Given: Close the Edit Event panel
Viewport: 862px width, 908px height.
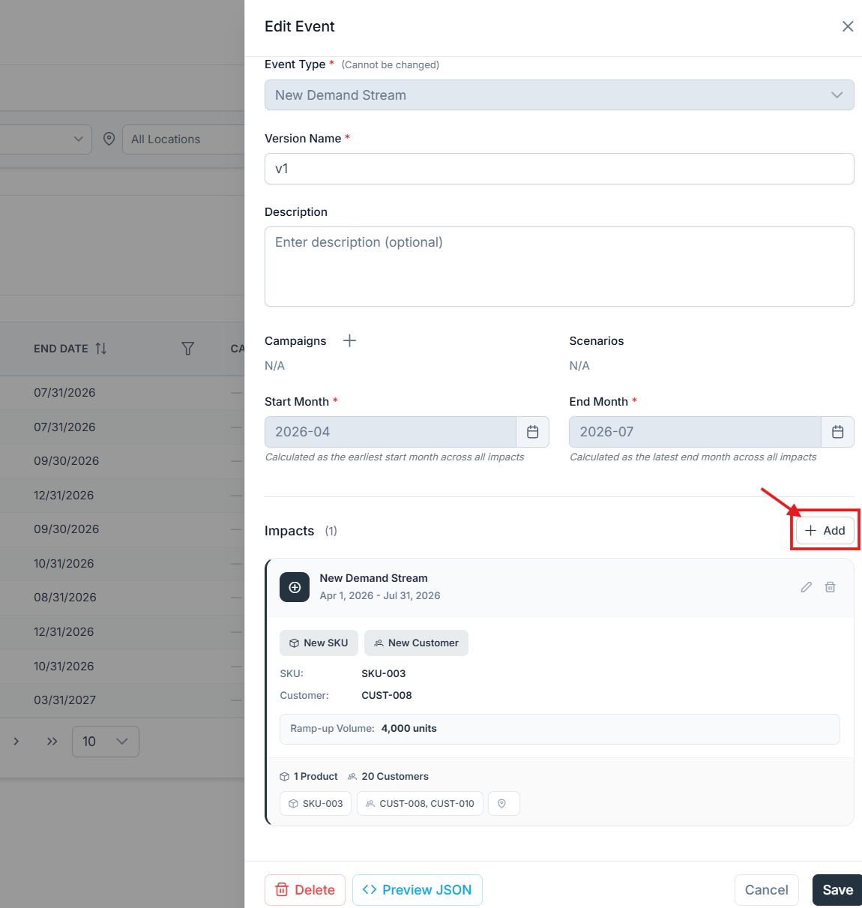Looking at the screenshot, I should (848, 26).
